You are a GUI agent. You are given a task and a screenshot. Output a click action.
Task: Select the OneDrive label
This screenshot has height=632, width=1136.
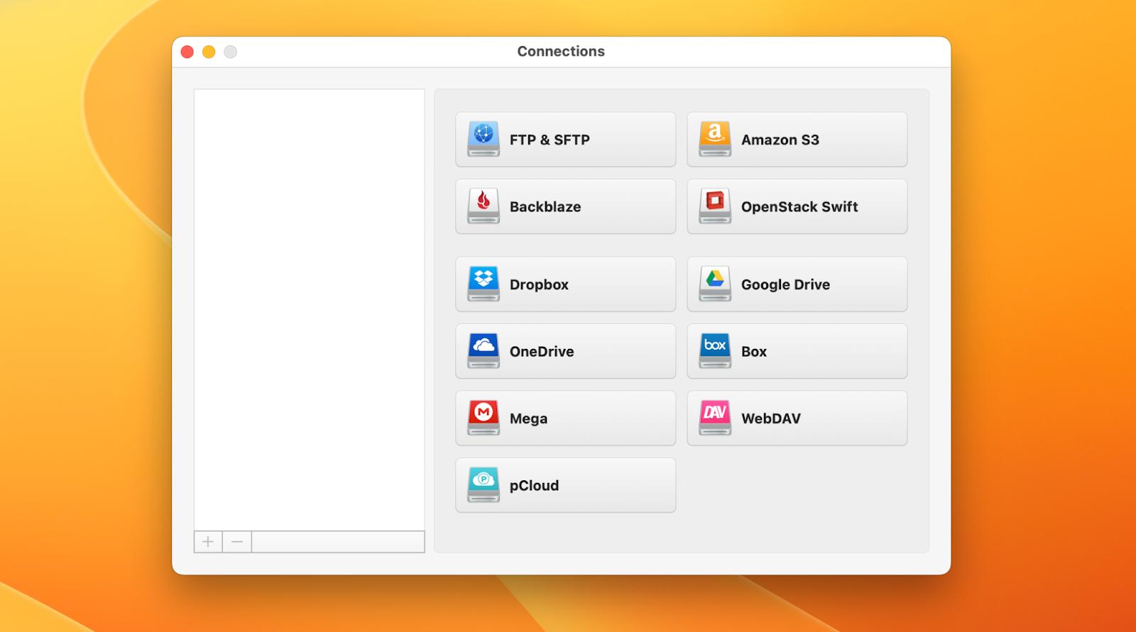542,351
